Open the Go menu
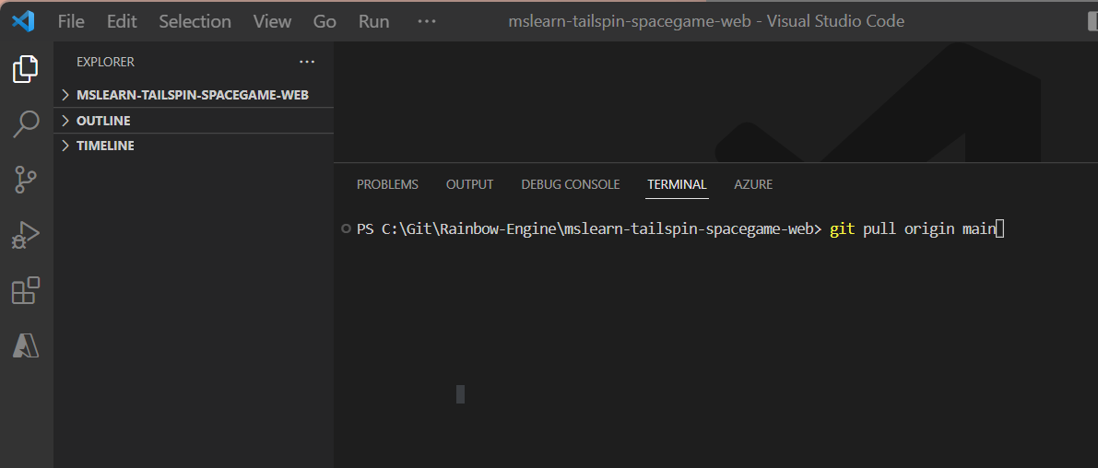 pyautogui.click(x=325, y=22)
